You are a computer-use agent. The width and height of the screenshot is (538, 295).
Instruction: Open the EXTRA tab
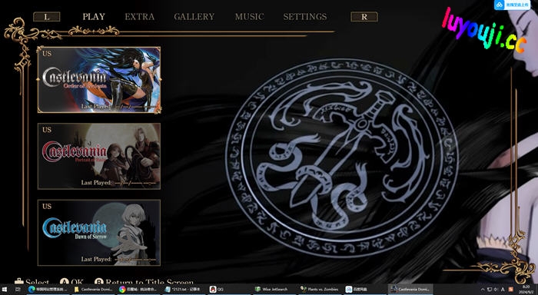[139, 16]
